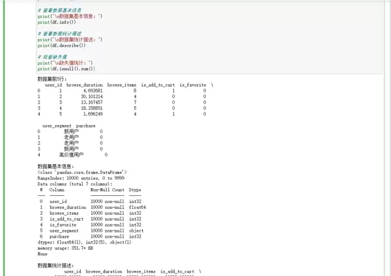391x276 pixels.
Task: Click the '# 查看数据基本信息' comment line
Action: point(61,11)
